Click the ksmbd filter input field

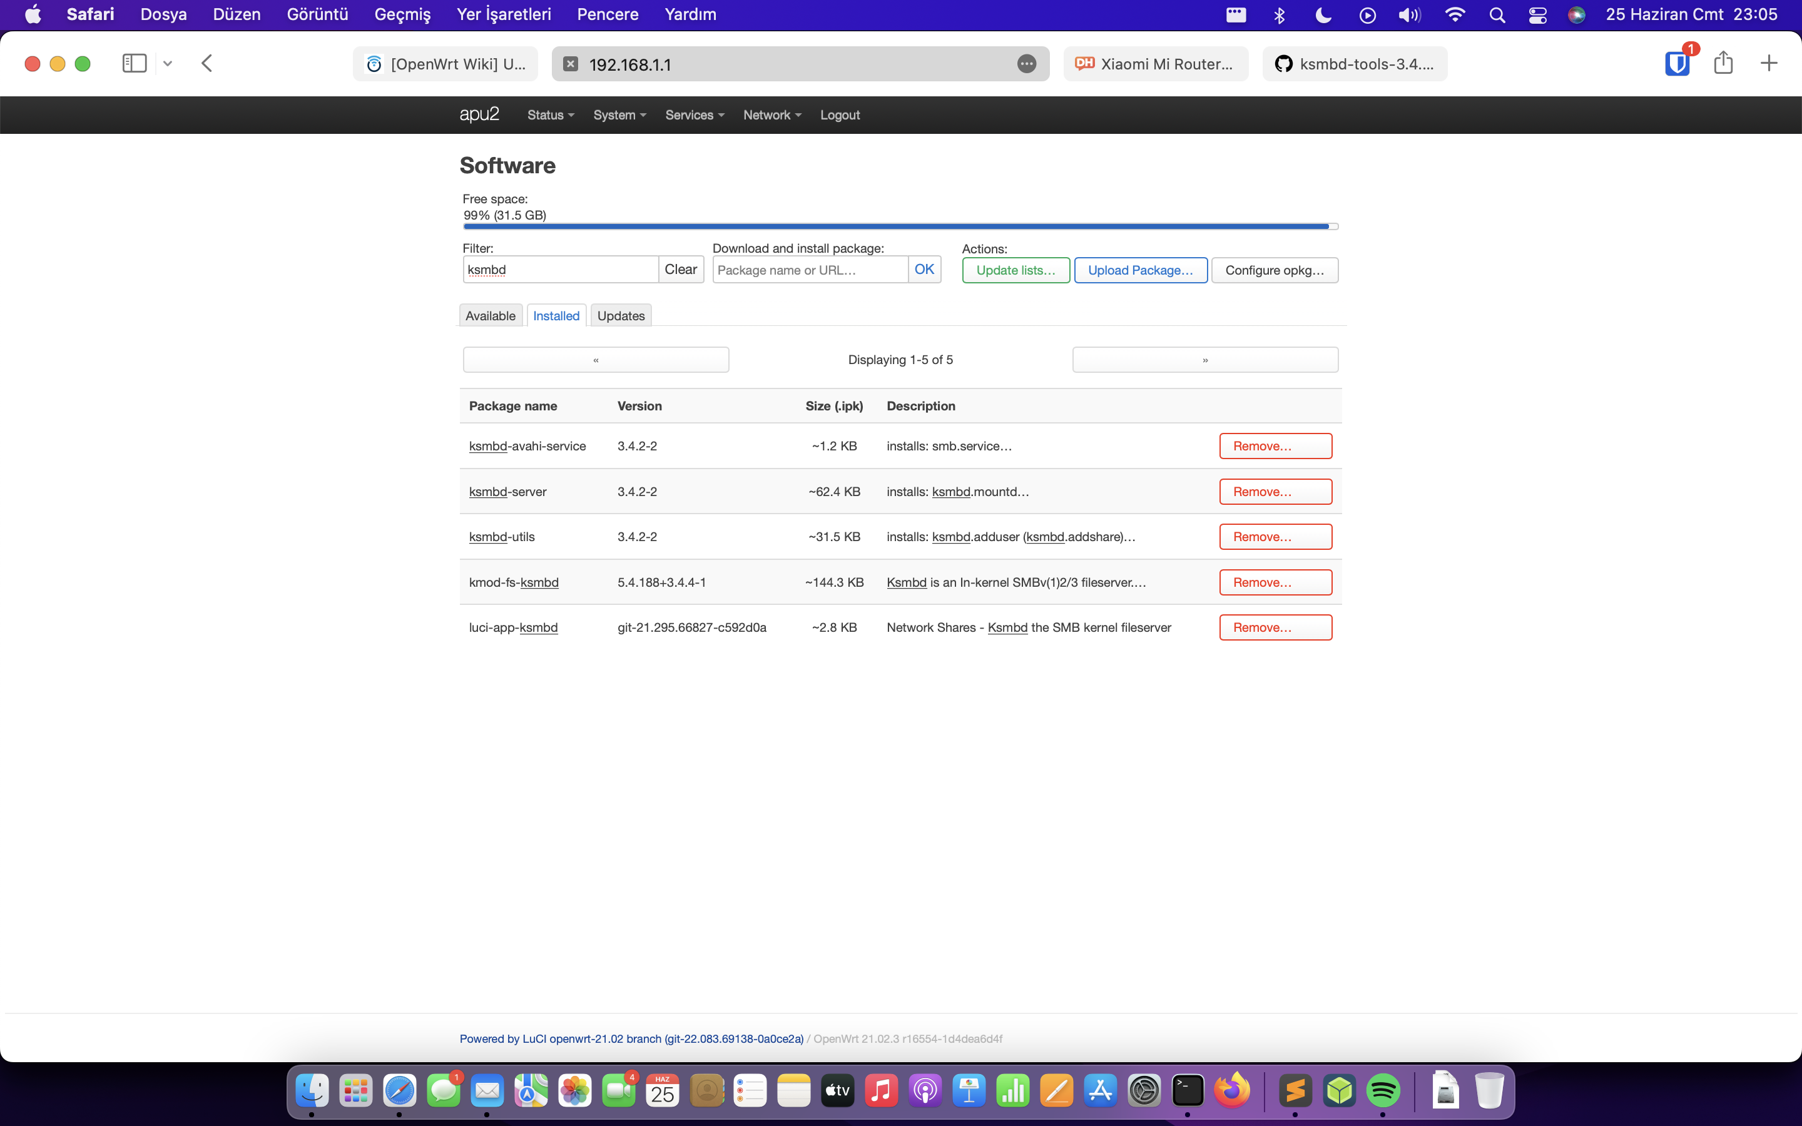(x=560, y=270)
